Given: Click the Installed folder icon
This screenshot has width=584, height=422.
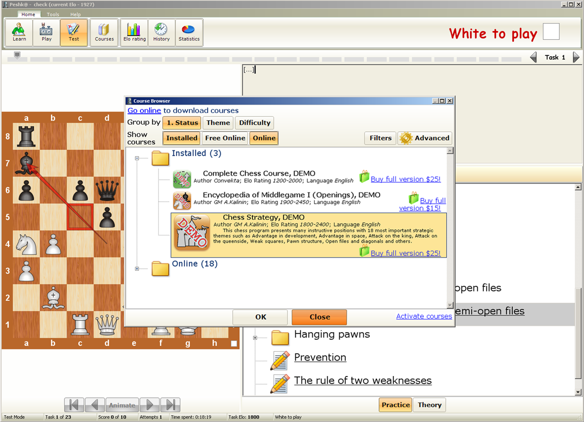Looking at the screenshot, I should [x=160, y=158].
